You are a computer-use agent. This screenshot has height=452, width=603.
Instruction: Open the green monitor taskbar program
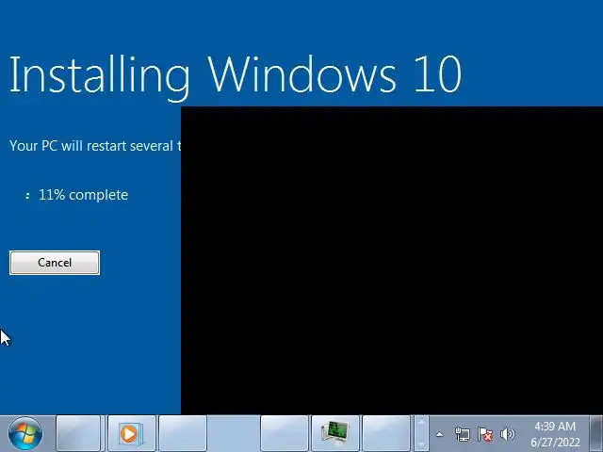click(x=335, y=434)
